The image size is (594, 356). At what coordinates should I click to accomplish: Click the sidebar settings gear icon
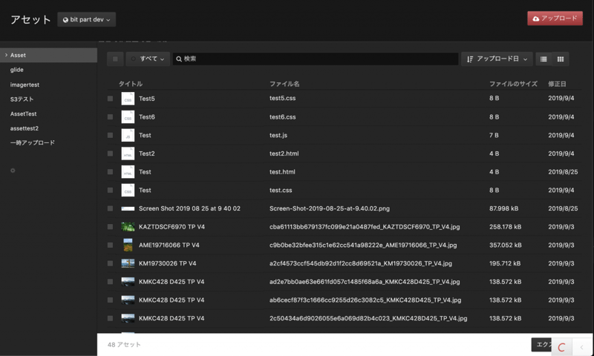click(13, 171)
